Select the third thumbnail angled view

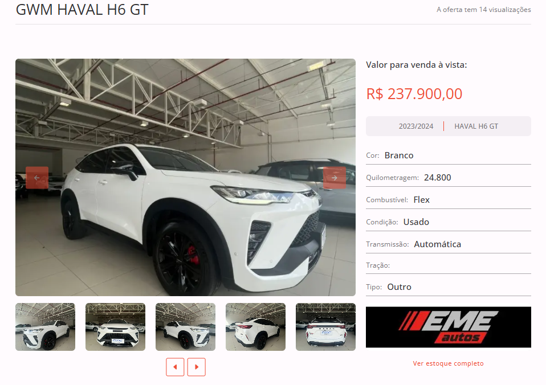[x=185, y=326]
